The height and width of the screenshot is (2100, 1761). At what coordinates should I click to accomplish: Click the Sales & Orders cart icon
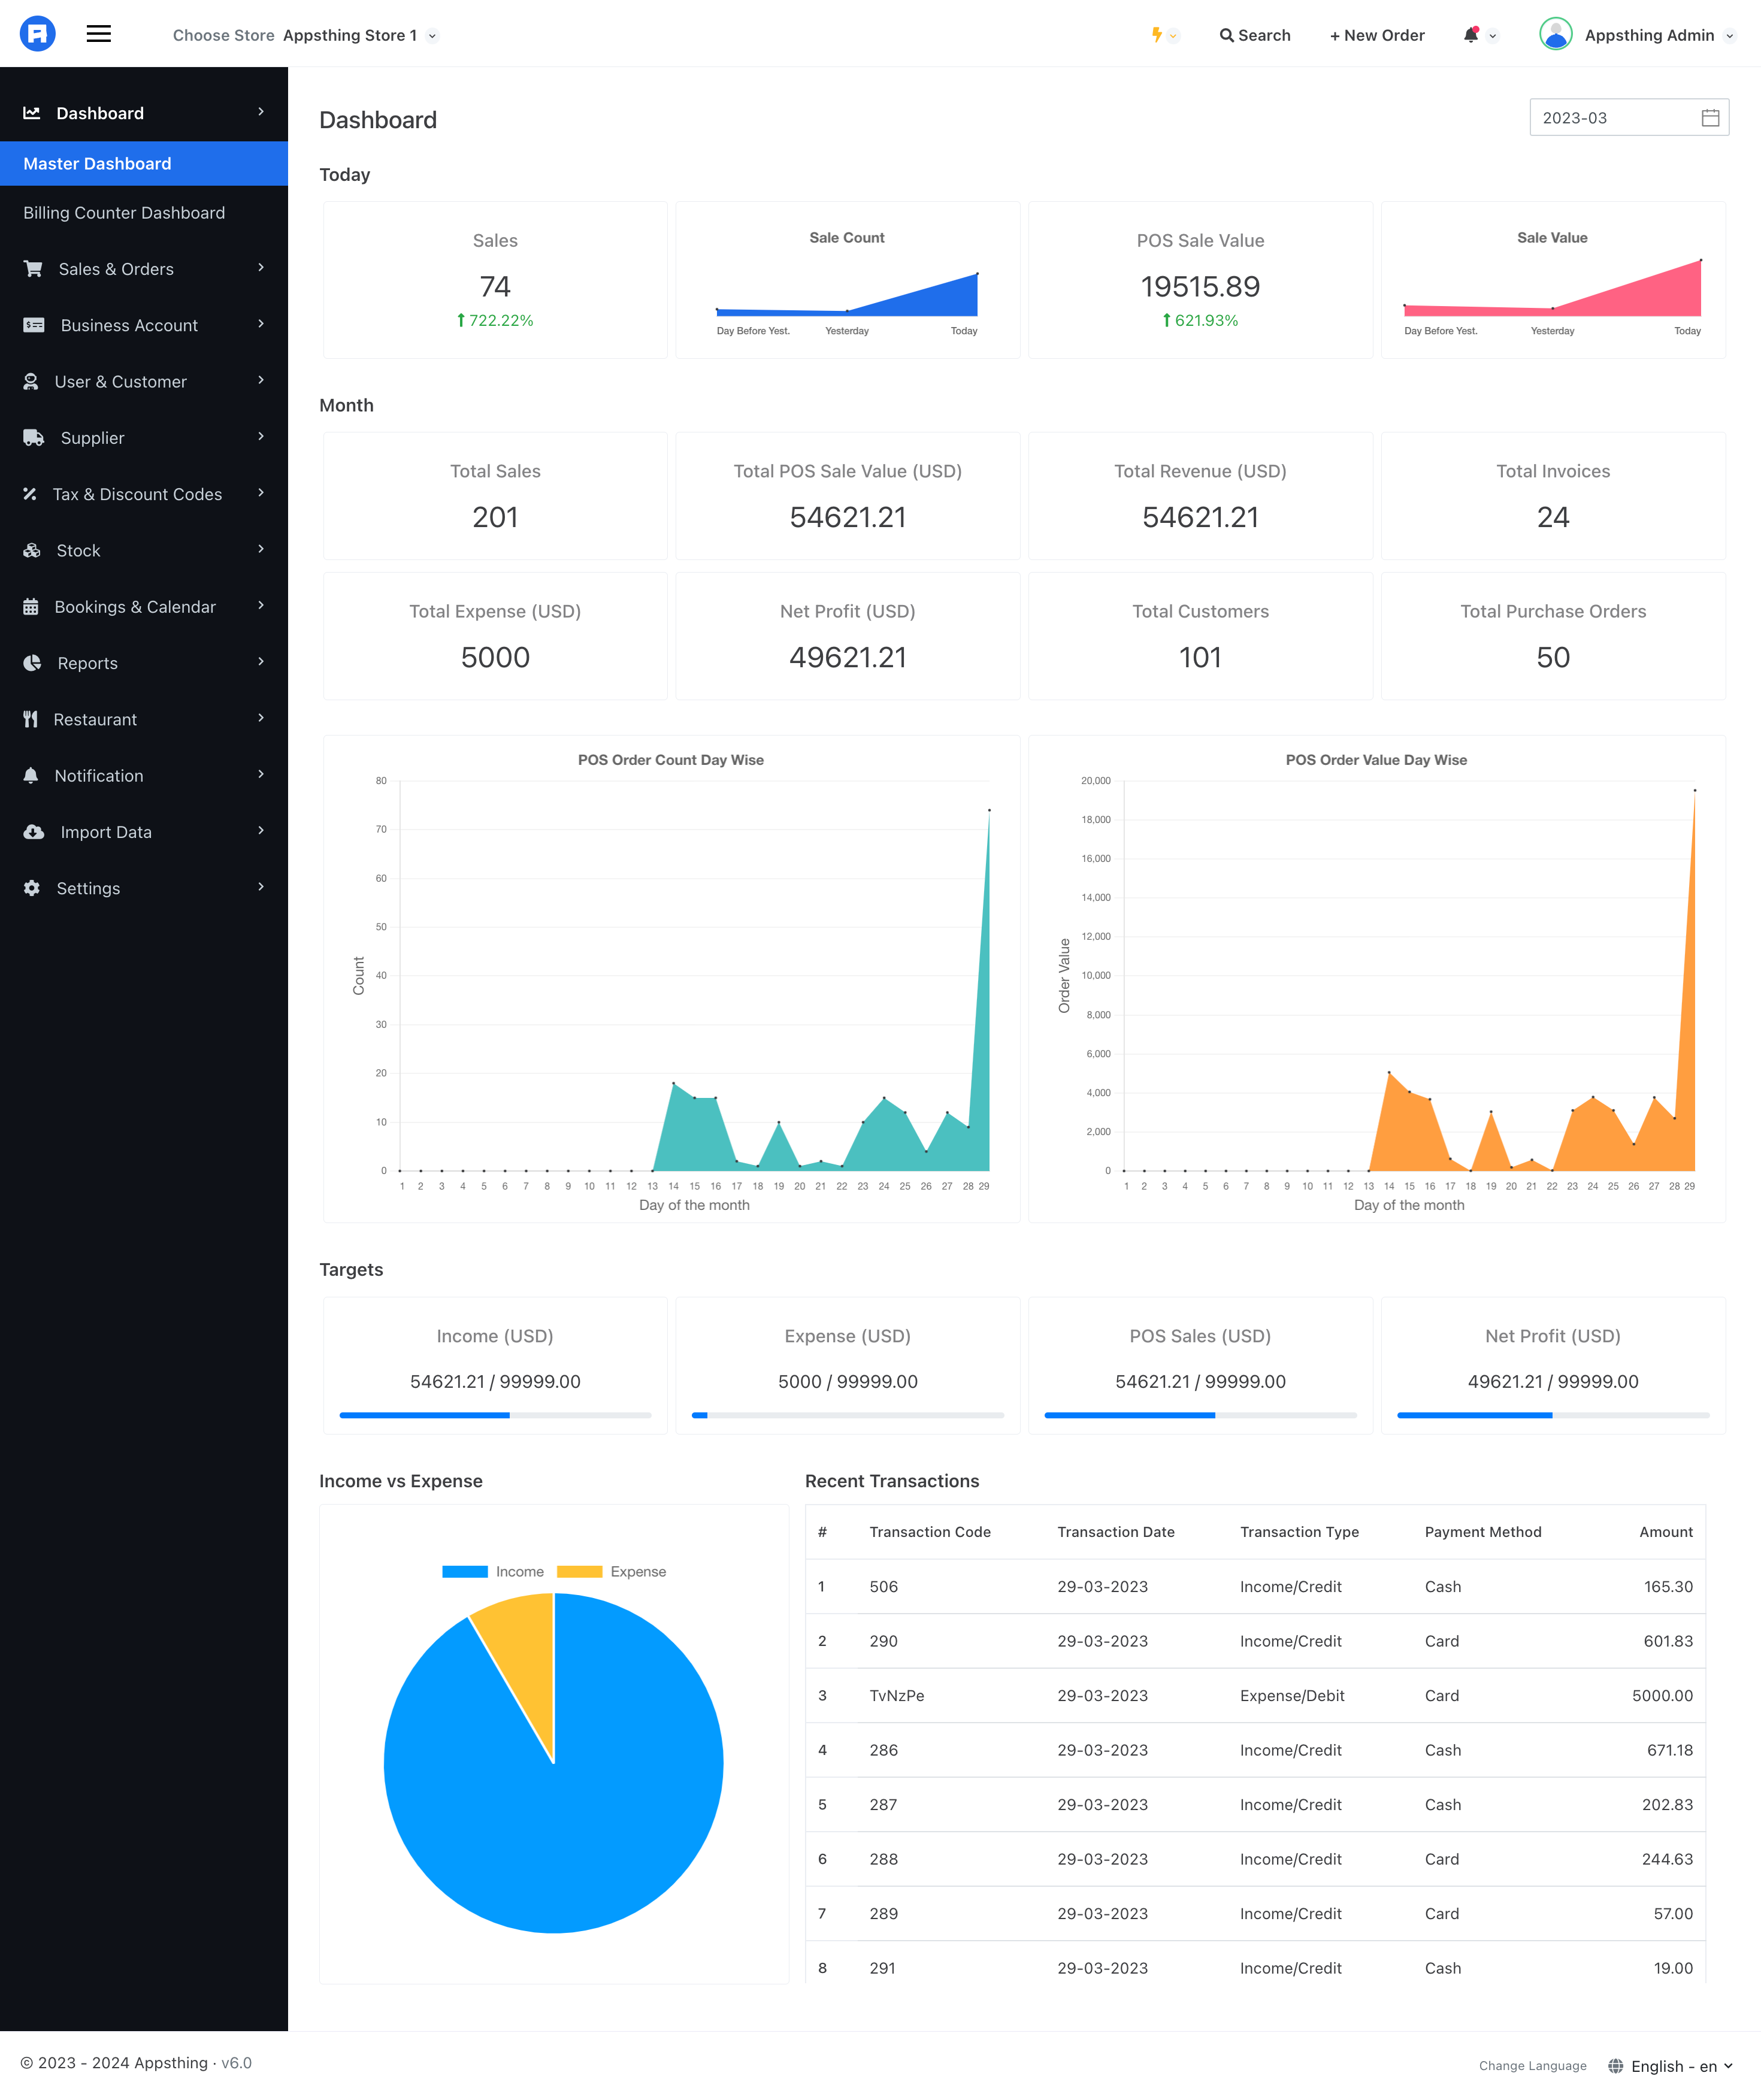[x=33, y=269]
